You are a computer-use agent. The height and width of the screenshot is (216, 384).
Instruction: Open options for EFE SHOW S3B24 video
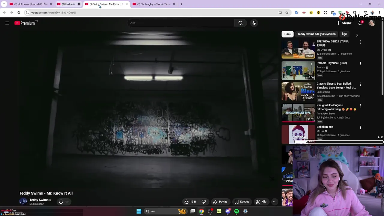coord(360,42)
